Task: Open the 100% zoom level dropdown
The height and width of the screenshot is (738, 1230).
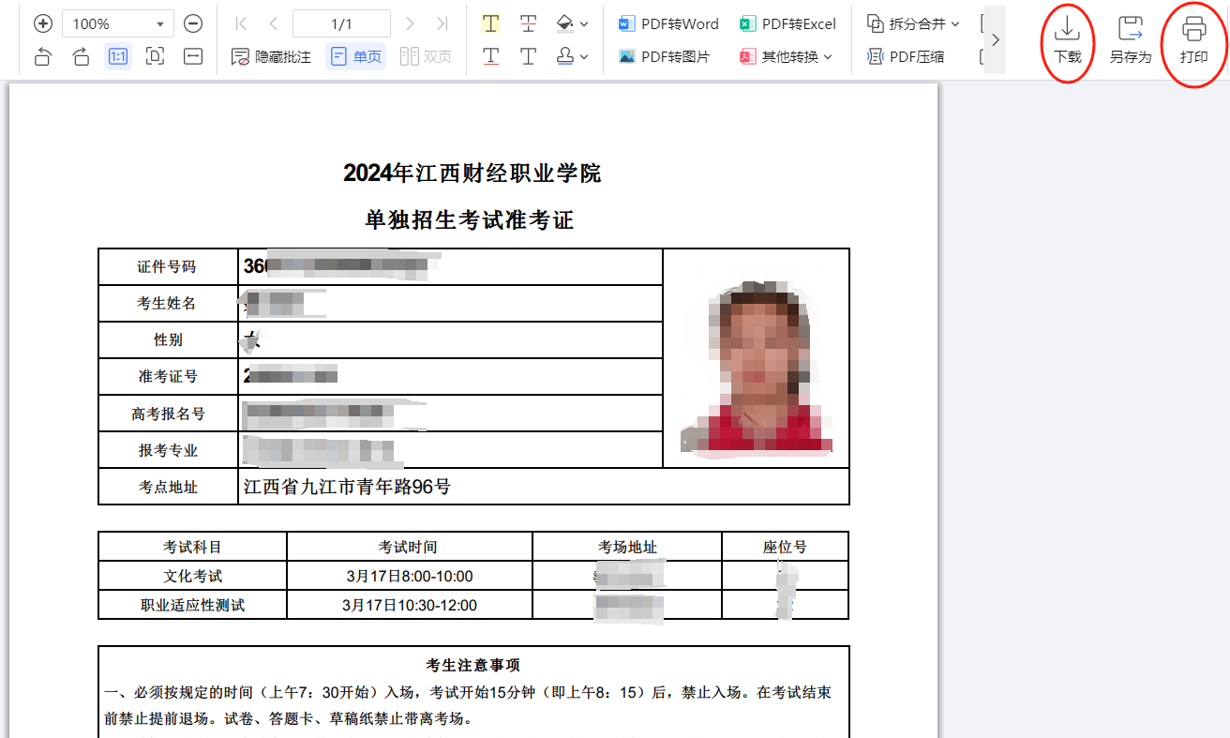Action: pos(118,23)
